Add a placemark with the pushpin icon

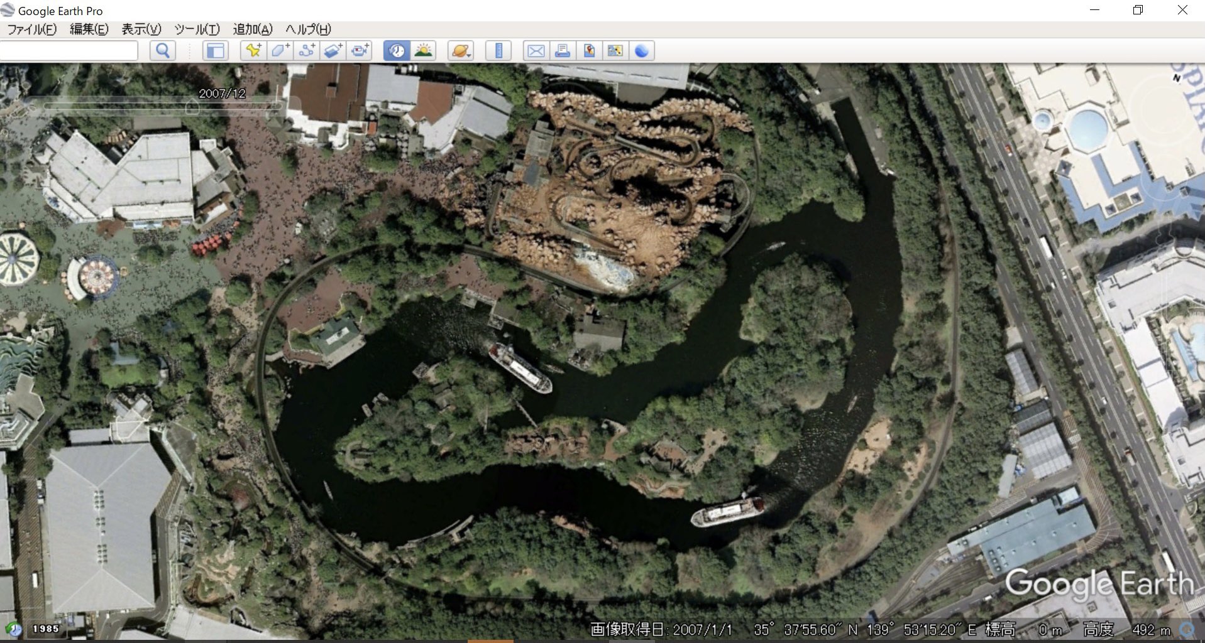pyautogui.click(x=254, y=51)
